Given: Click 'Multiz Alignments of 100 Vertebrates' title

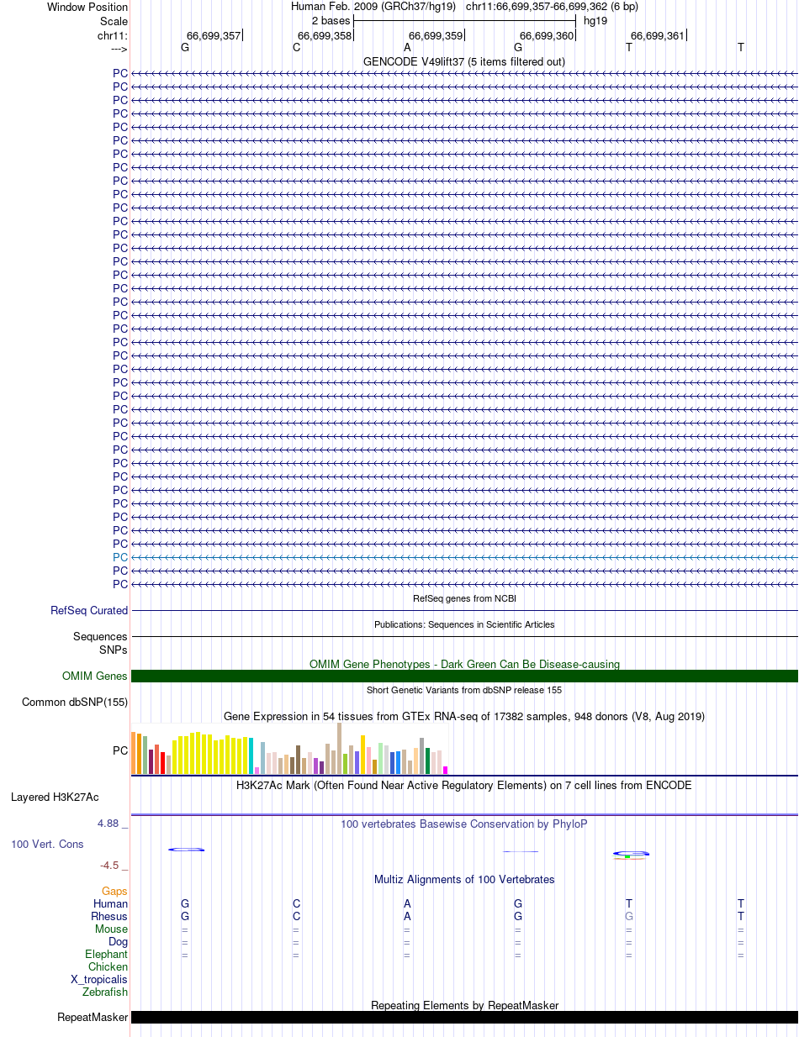Looking at the screenshot, I should [464, 879].
